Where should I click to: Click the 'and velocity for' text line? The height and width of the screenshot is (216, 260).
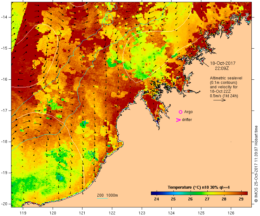(x=224, y=87)
